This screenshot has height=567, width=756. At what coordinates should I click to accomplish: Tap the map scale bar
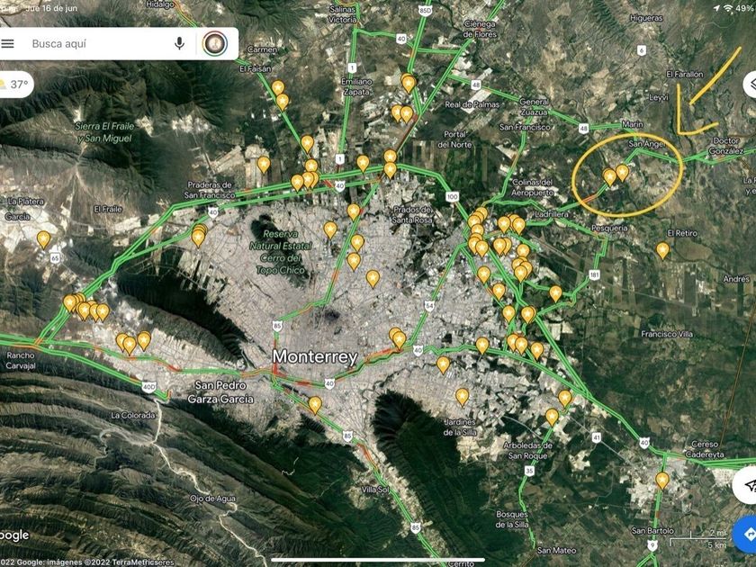697,539
